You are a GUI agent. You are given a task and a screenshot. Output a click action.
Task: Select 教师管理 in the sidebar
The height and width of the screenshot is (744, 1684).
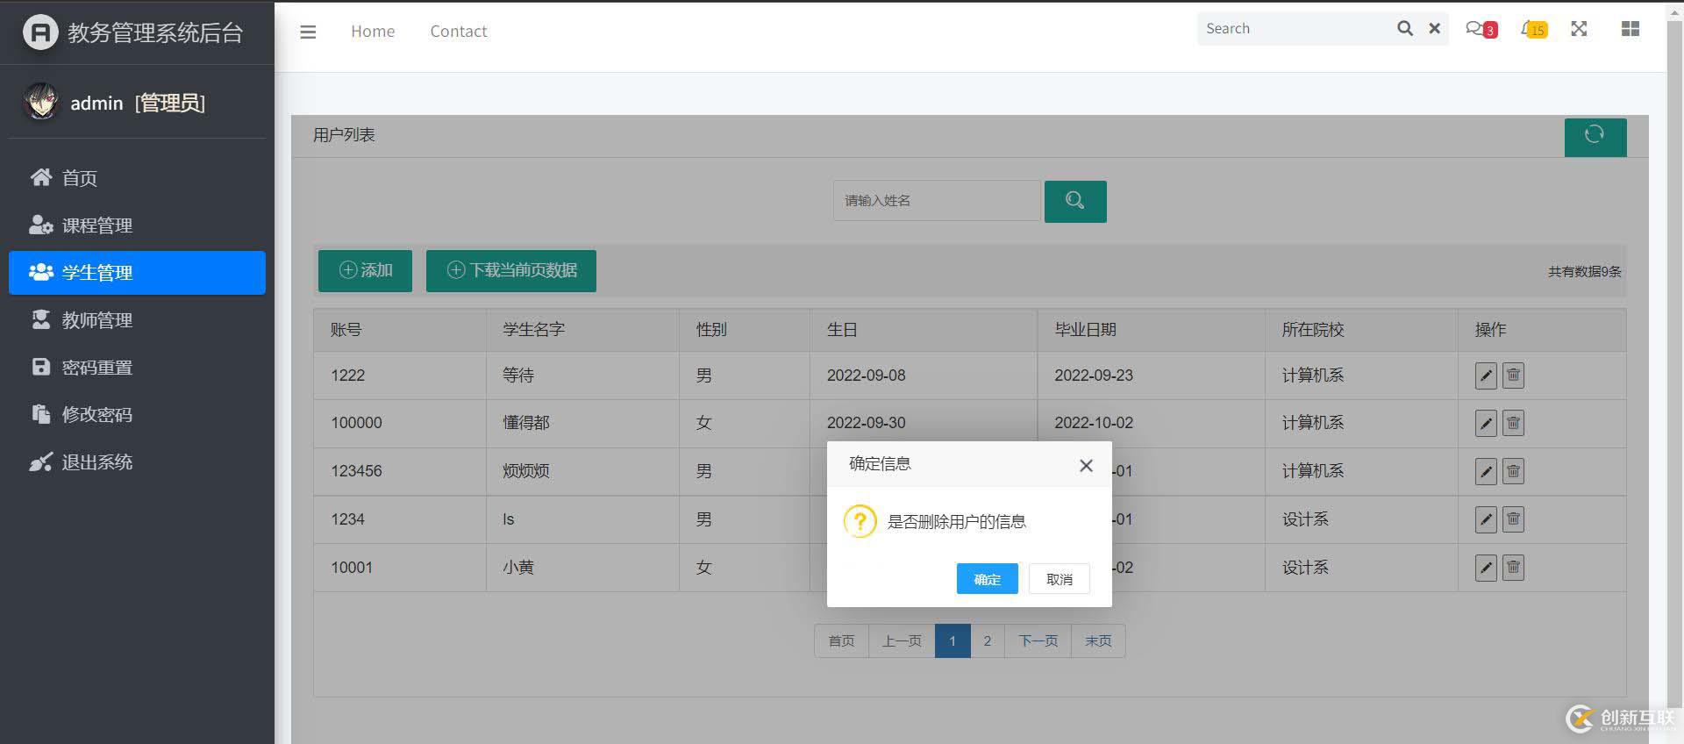coord(96,320)
